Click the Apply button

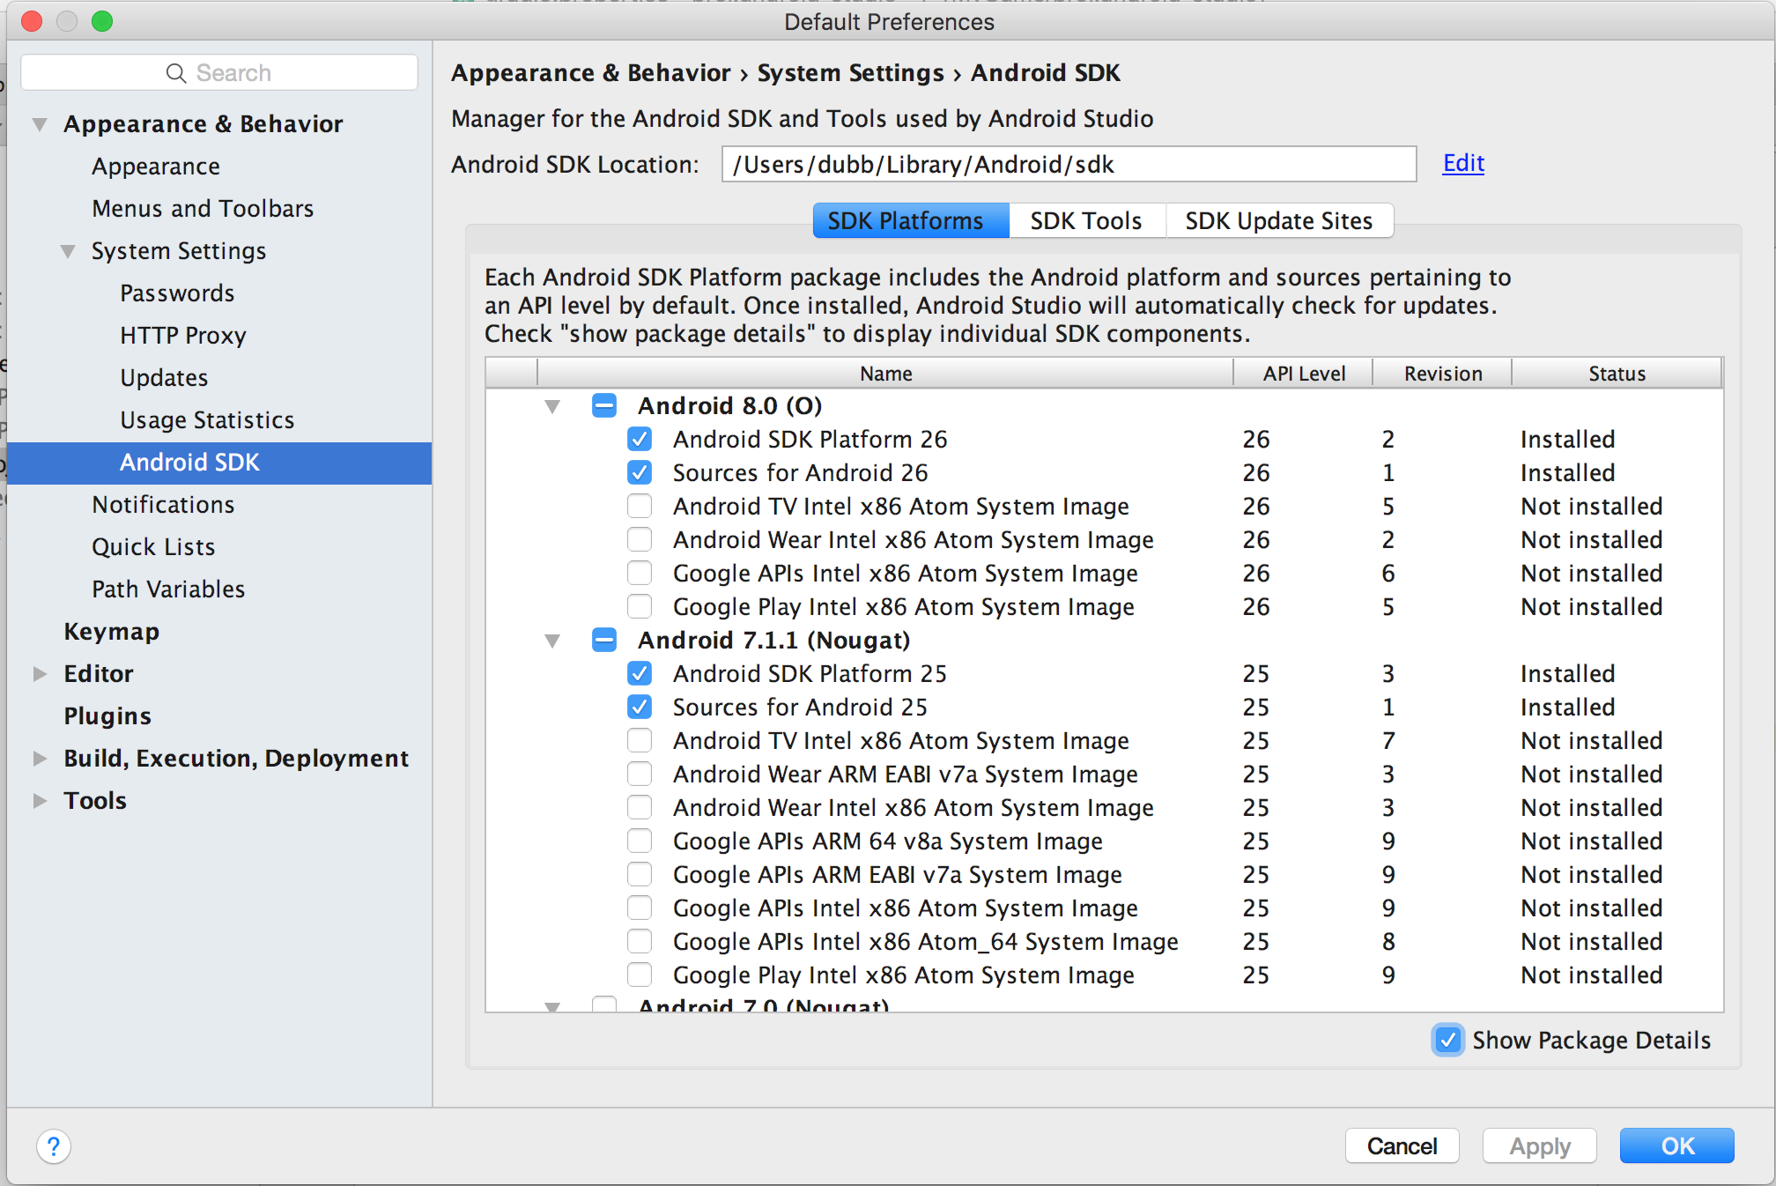[x=1540, y=1145]
